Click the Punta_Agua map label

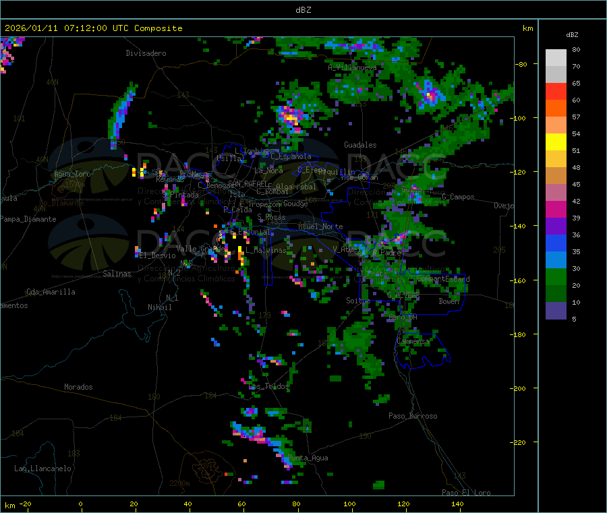tap(308, 458)
